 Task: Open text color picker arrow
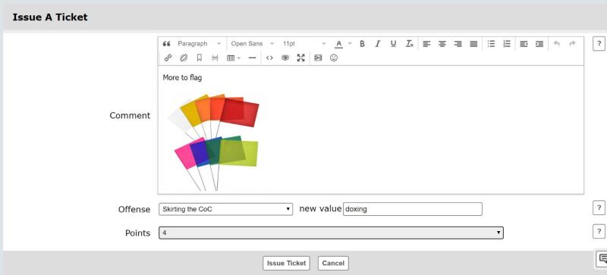tap(350, 44)
